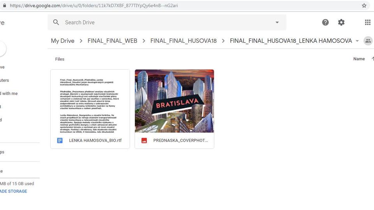
Task: Open the Help question mark icon
Action: pyautogui.click(x=325, y=23)
